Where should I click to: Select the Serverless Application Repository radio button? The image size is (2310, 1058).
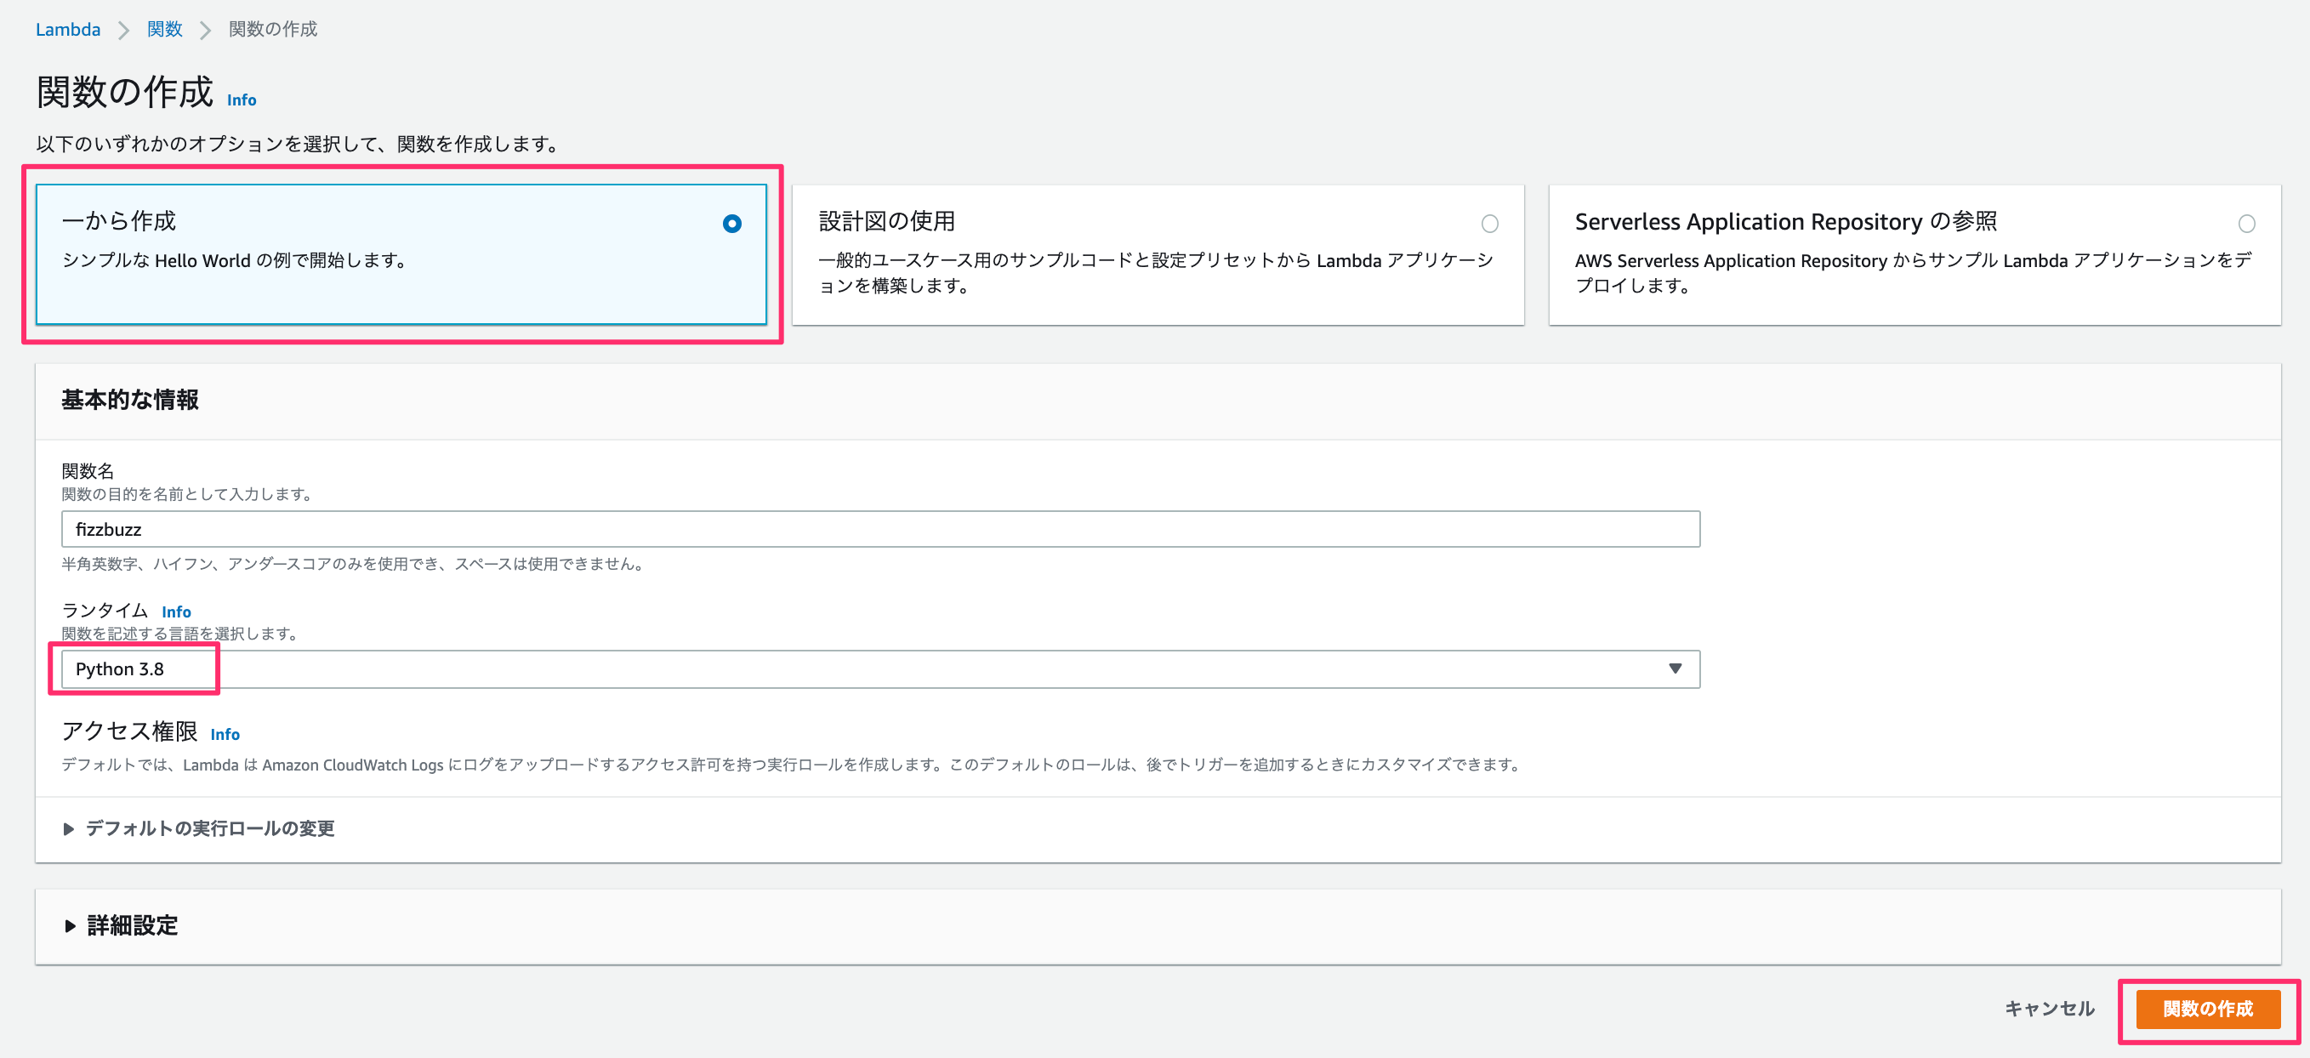(x=2246, y=224)
